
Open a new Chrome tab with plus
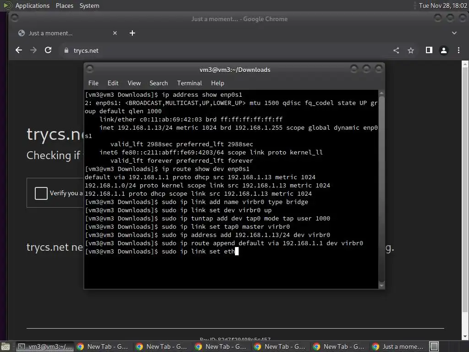(132, 33)
